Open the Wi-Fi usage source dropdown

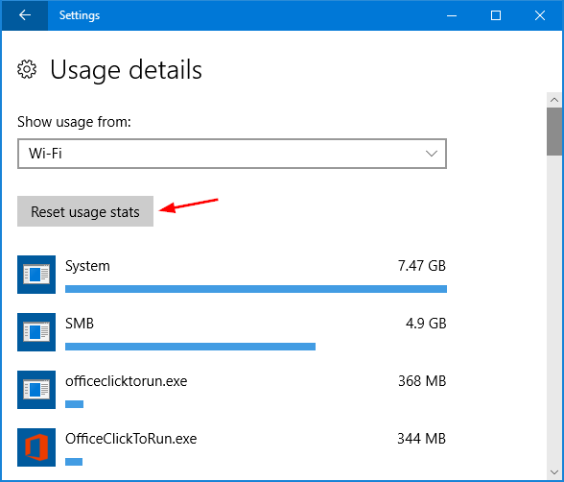pyautogui.click(x=232, y=154)
